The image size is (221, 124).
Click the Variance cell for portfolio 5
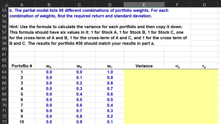144,94
